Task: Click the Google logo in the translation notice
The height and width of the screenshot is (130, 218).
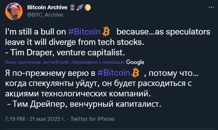Action: tap(135, 62)
